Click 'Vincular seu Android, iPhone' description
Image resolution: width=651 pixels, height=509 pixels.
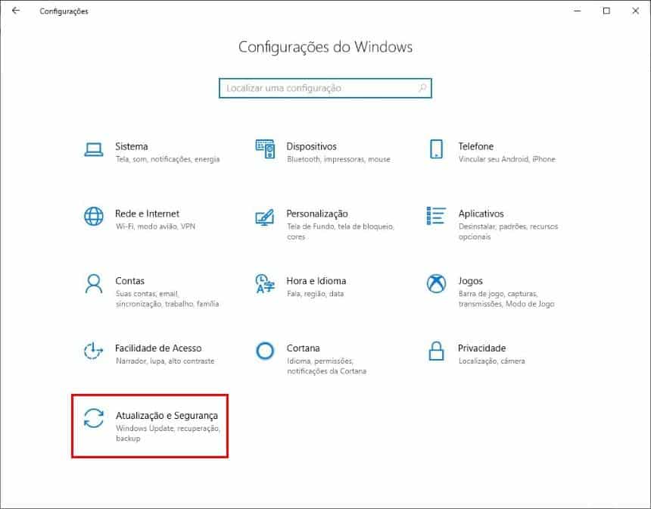point(506,159)
